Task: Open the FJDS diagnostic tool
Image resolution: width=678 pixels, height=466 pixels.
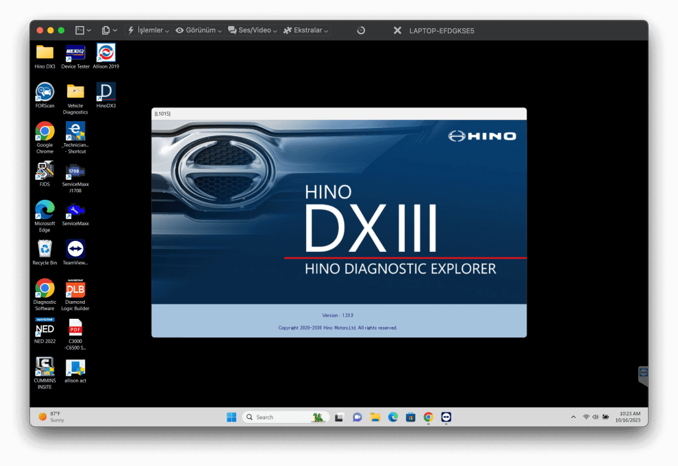Action: [45, 171]
